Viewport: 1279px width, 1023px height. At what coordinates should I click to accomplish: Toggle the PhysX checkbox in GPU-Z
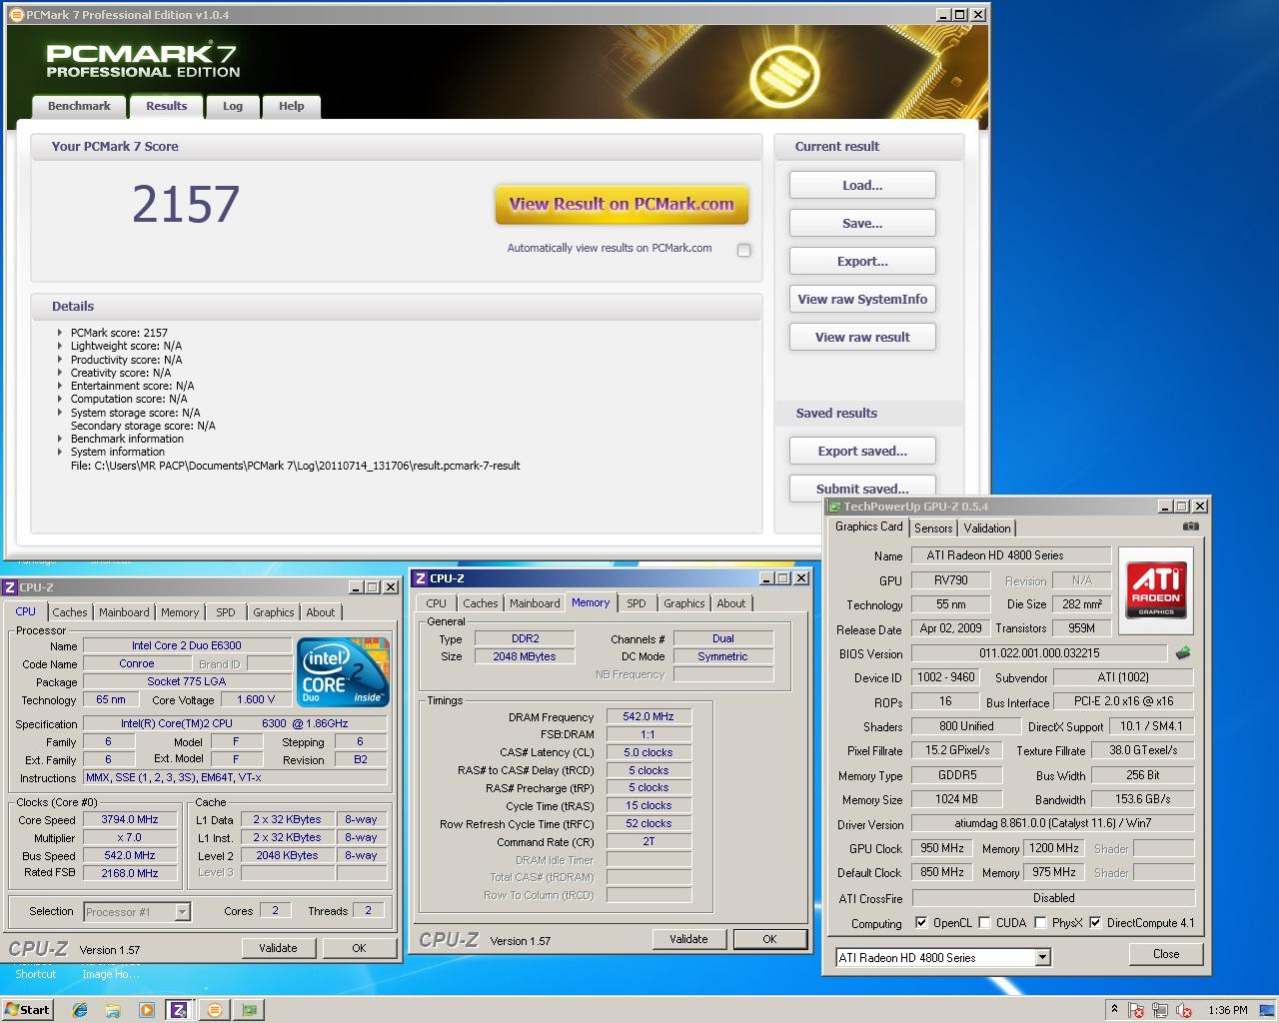click(1040, 923)
